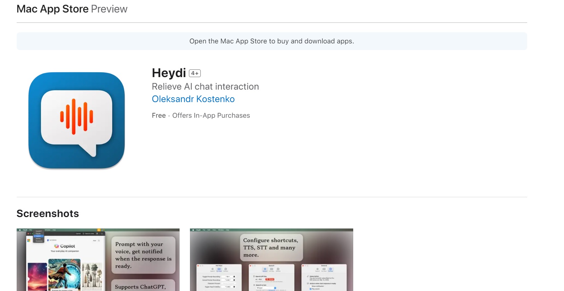Open second screenshot about configuring shortcuts
This screenshot has height=291, width=564.
tap(271, 260)
